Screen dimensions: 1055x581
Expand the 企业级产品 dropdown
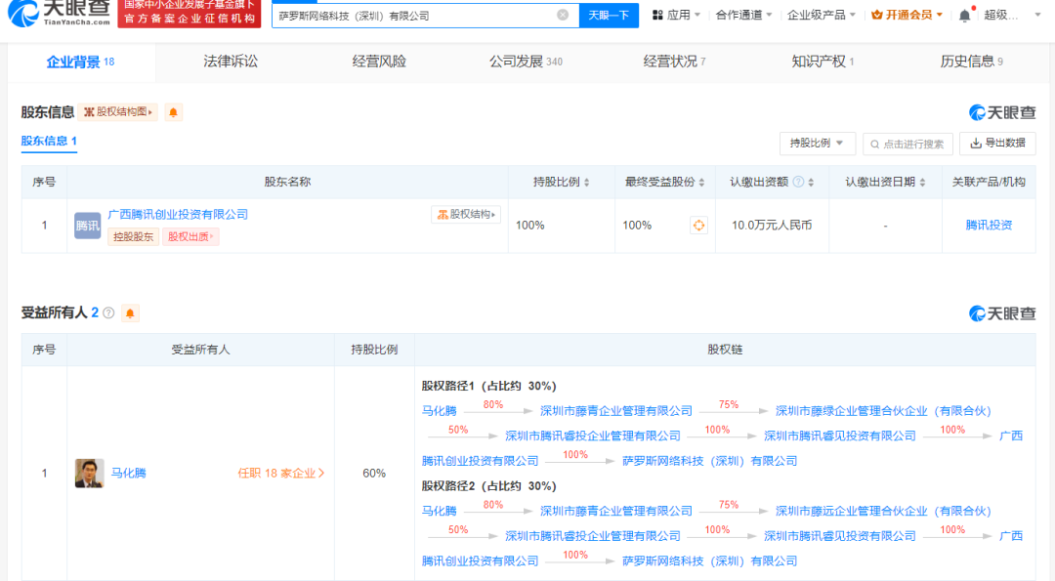pyautogui.click(x=822, y=16)
